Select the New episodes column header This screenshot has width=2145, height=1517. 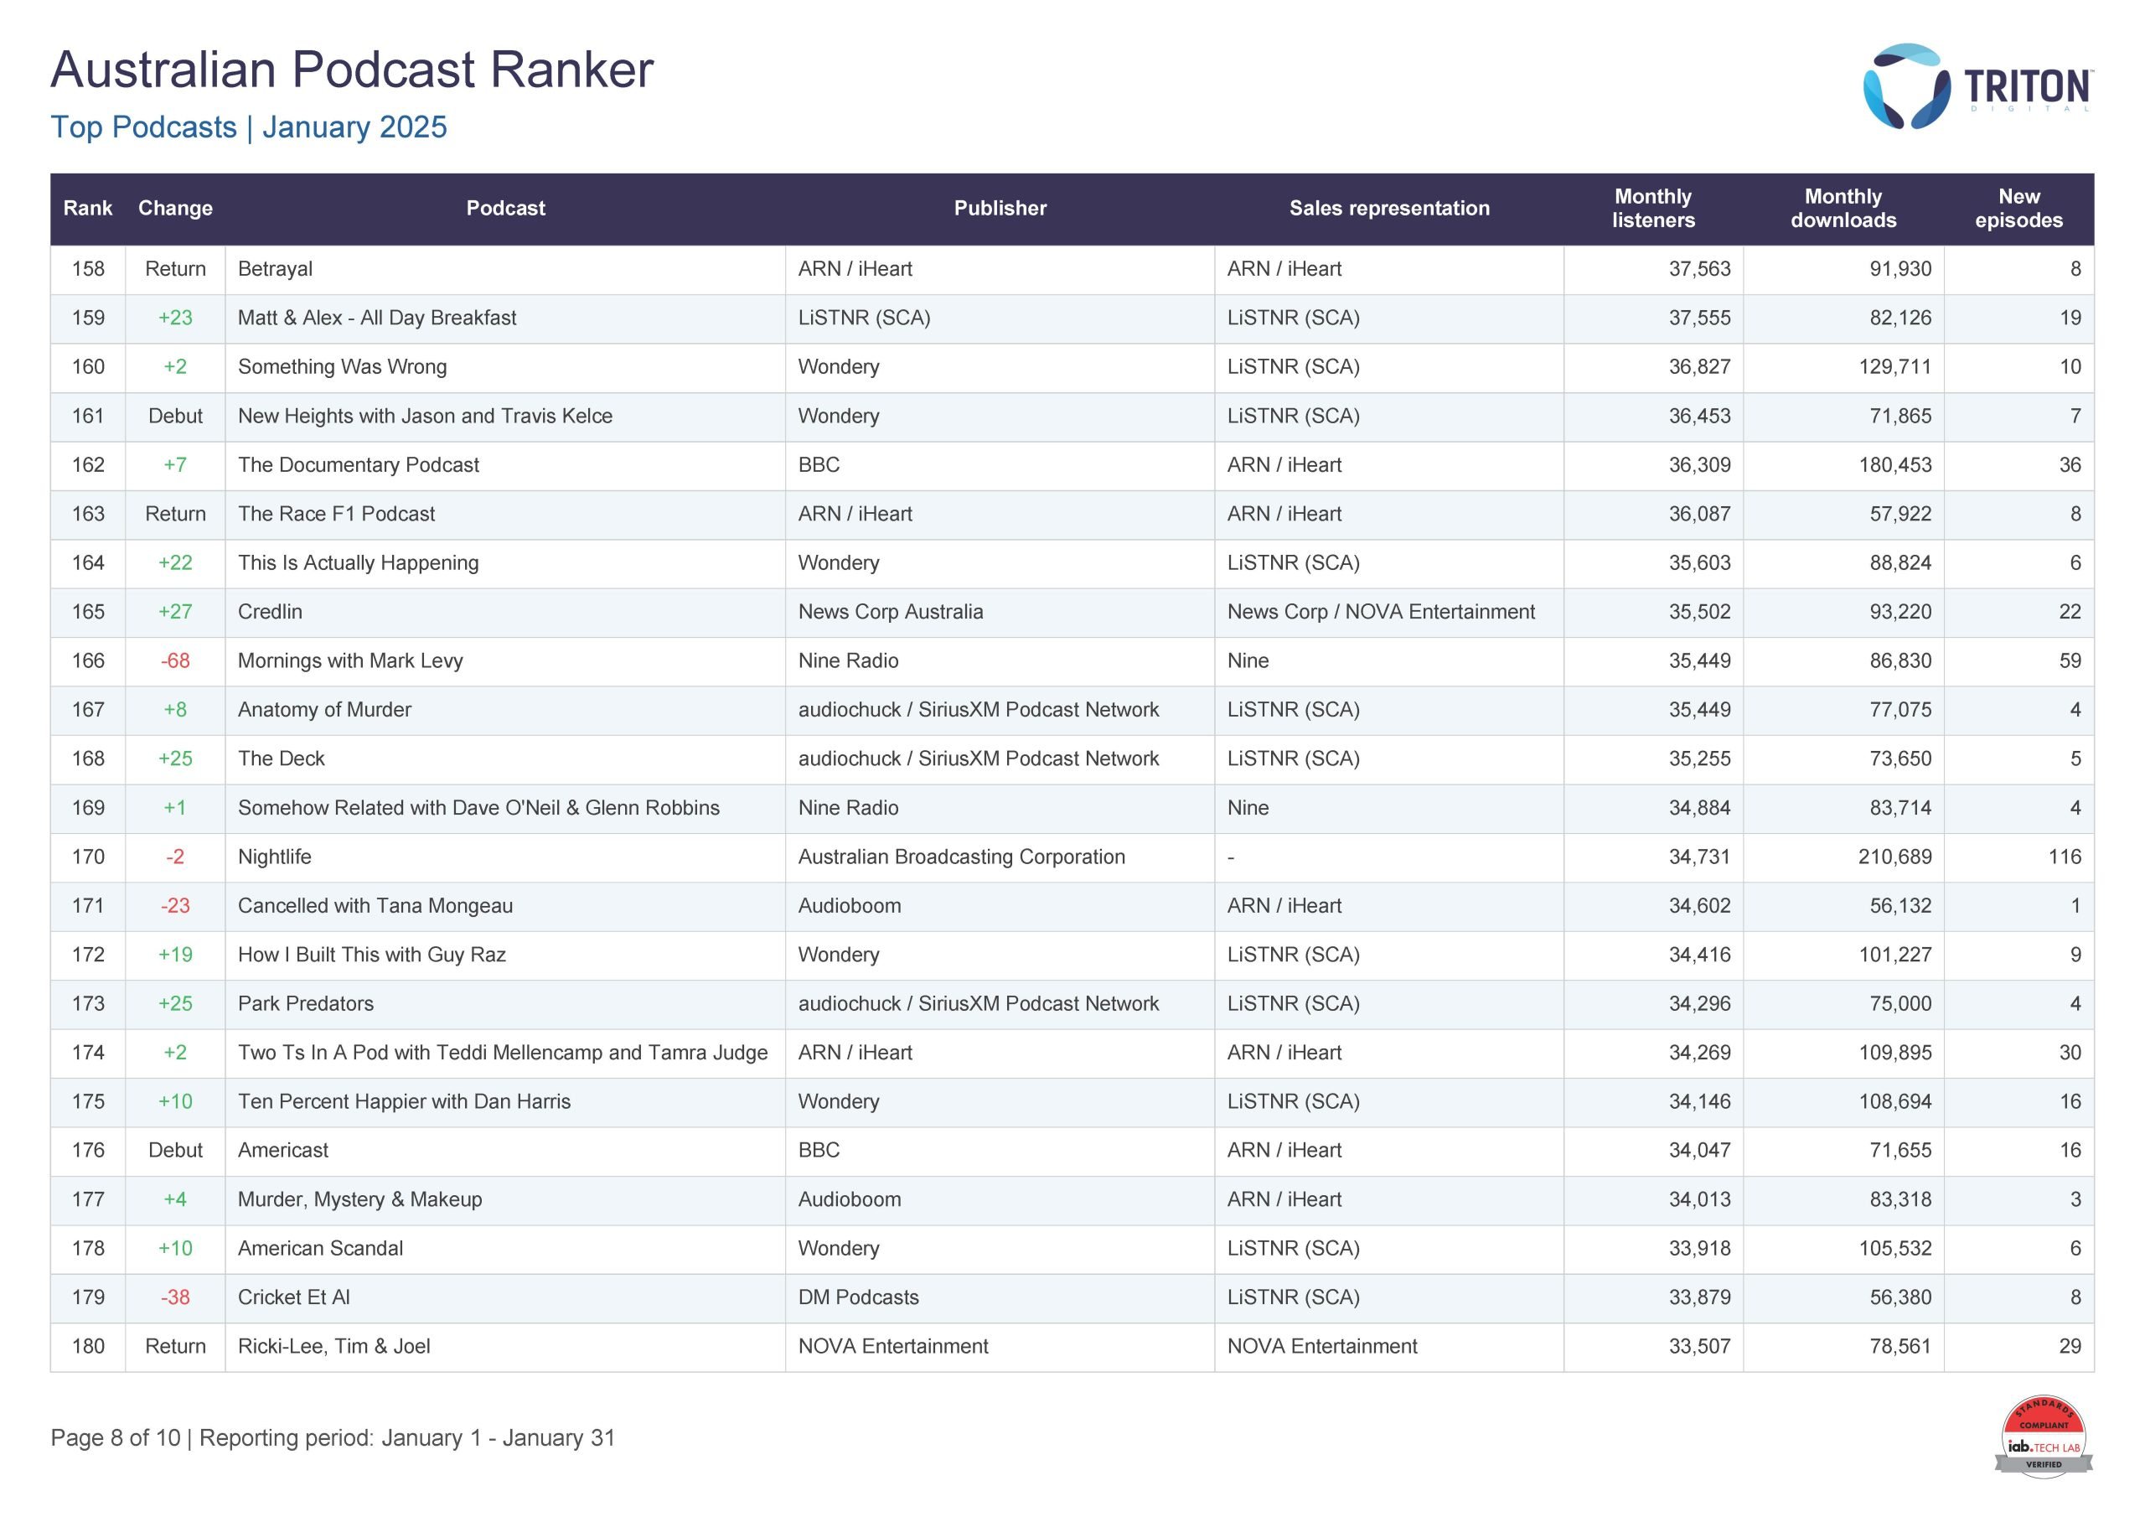point(2018,209)
